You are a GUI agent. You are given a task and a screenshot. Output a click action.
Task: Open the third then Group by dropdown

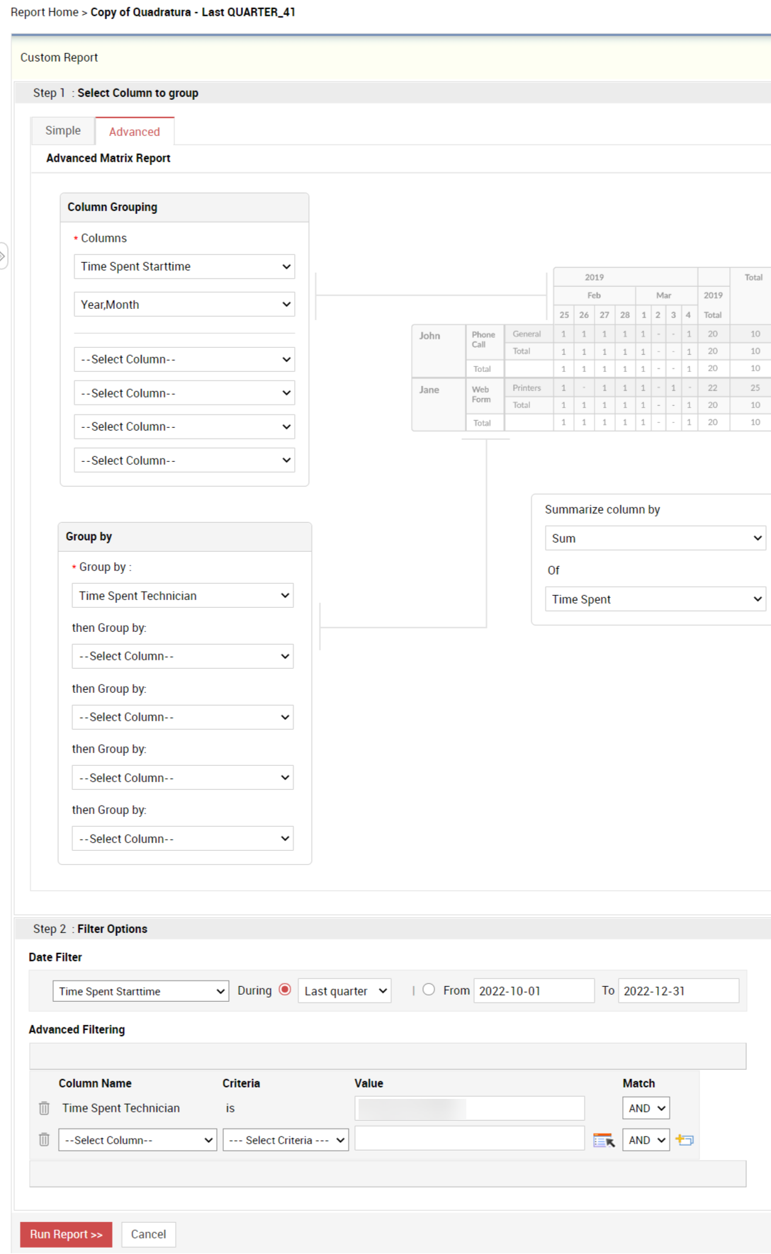point(183,778)
